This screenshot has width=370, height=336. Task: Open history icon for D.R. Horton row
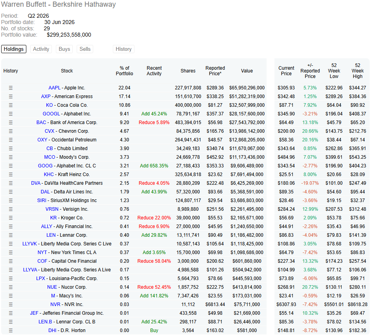tap(11, 330)
